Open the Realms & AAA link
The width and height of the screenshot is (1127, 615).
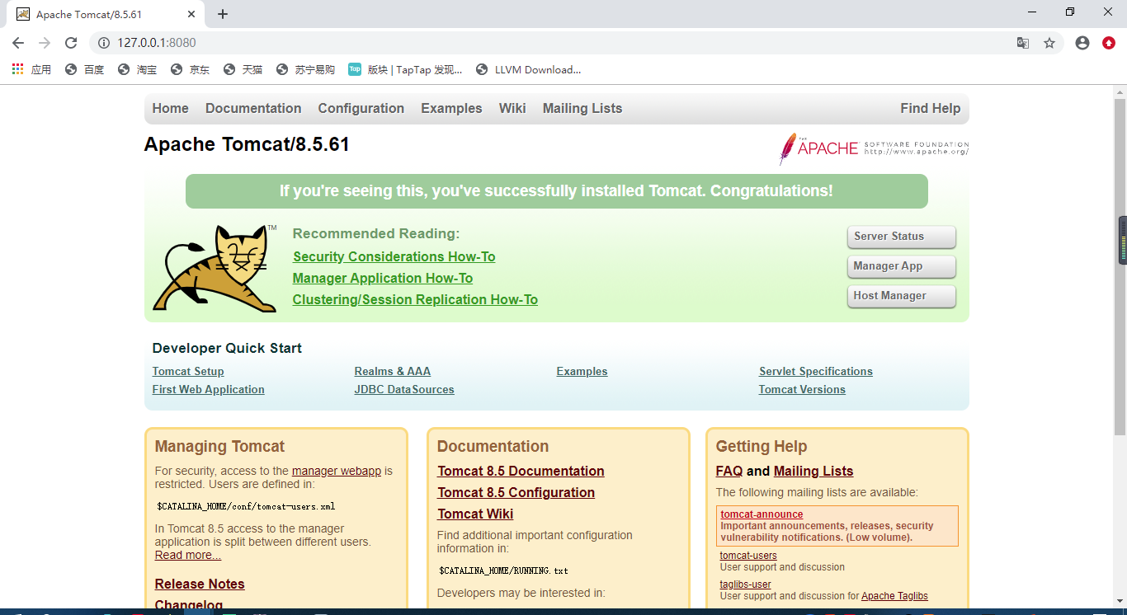[x=393, y=372]
